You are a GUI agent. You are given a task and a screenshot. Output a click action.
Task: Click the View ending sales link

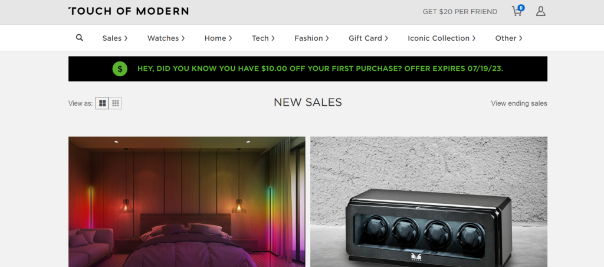pyautogui.click(x=519, y=103)
